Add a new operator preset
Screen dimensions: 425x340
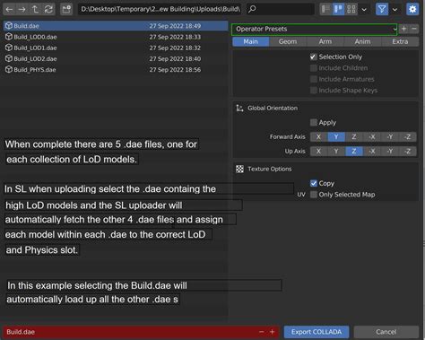point(403,29)
